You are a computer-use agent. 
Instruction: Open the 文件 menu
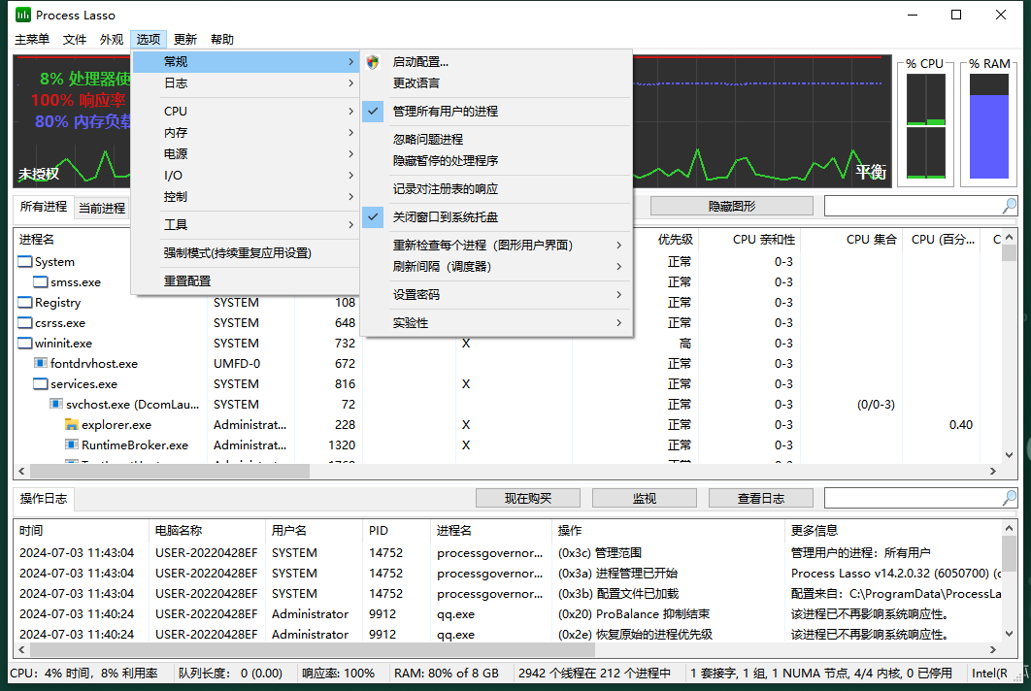click(75, 39)
